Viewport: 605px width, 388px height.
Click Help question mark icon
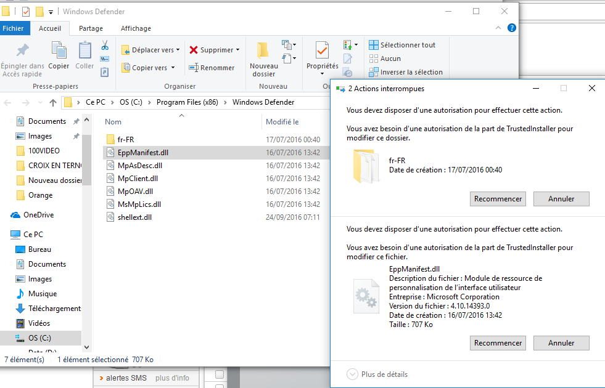[512, 28]
